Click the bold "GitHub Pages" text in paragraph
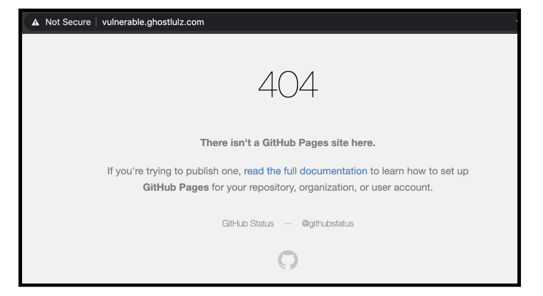This screenshot has height=296, width=543. (x=176, y=187)
